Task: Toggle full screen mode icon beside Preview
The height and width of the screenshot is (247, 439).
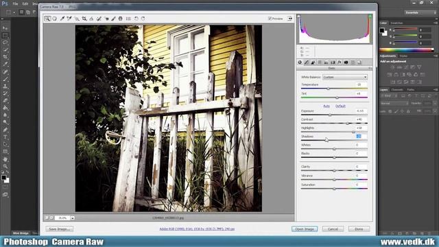Action: click(x=289, y=19)
